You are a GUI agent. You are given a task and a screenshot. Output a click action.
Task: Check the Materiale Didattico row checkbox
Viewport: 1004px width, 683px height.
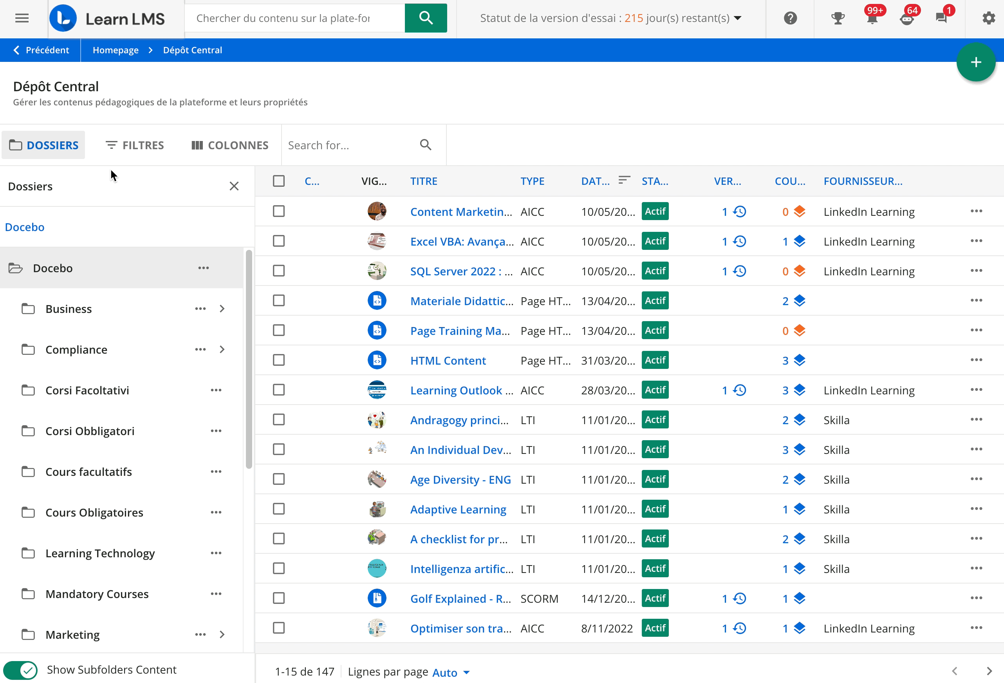[279, 301]
